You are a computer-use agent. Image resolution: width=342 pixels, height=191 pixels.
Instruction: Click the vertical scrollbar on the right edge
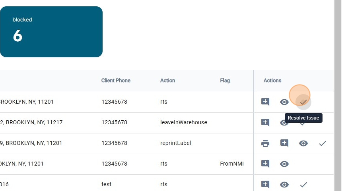(338, 95)
